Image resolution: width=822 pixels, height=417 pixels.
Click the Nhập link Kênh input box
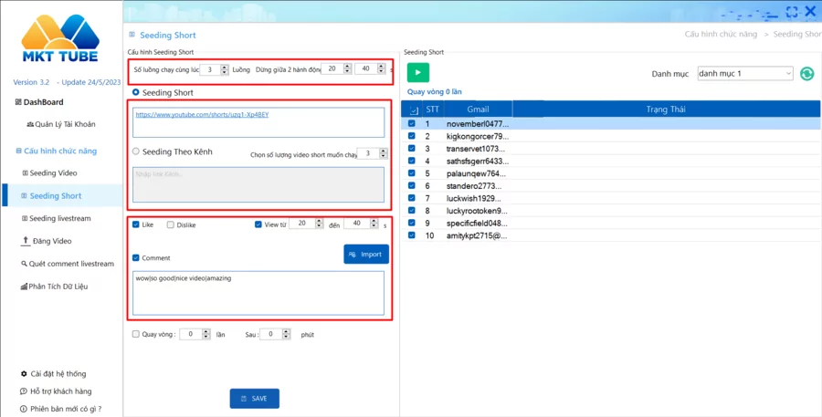click(258, 184)
